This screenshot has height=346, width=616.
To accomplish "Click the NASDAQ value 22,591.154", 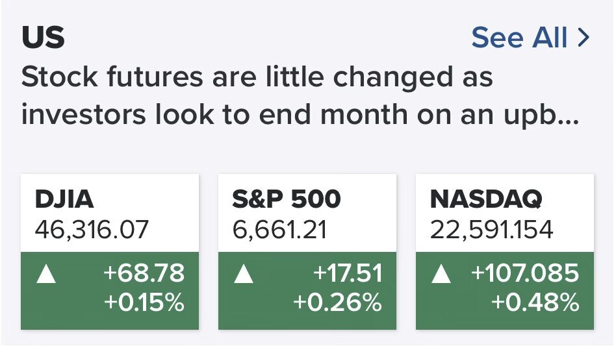I will [492, 229].
